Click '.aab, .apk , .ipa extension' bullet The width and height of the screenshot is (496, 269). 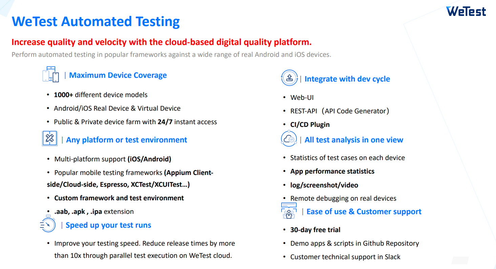pyautogui.click(x=94, y=211)
